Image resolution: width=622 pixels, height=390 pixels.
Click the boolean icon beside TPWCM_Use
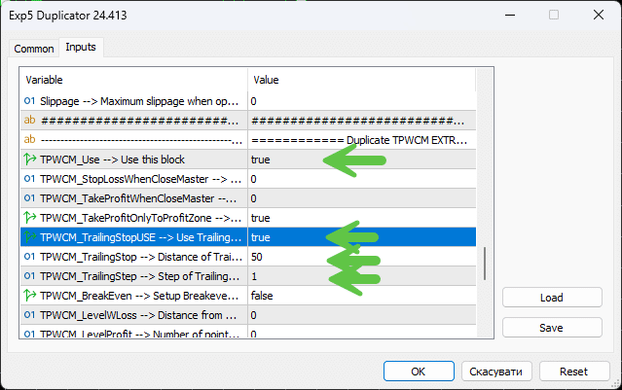[x=30, y=160]
